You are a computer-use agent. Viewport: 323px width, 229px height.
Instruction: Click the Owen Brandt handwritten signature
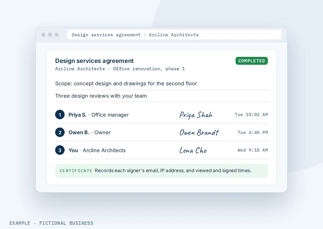(x=199, y=132)
